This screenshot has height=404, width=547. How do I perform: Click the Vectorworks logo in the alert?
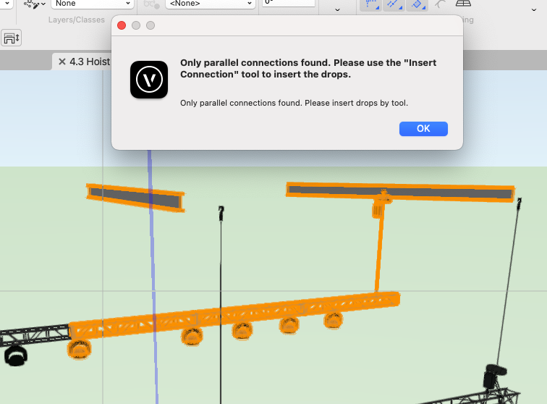(x=149, y=80)
